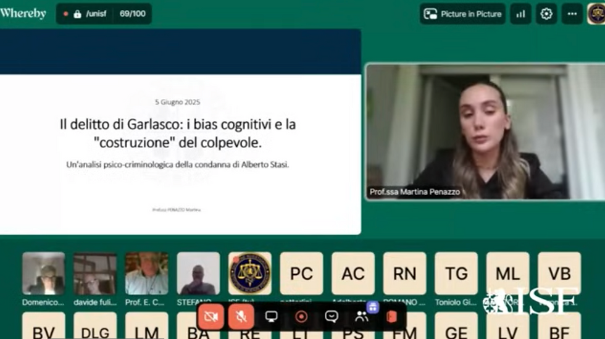Select the BV participant tile

click(x=44, y=326)
